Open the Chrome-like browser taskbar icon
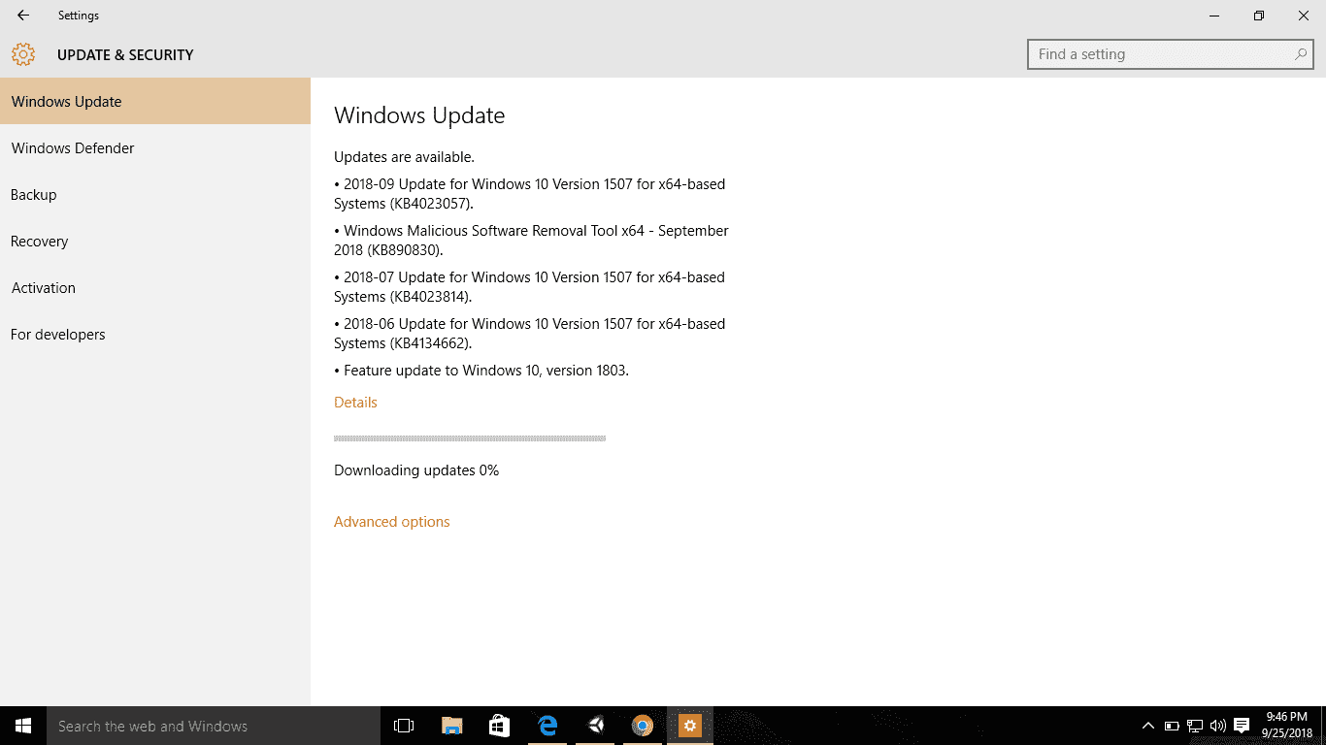This screenshot has height=745, width=1326. [x=643, y=726]
